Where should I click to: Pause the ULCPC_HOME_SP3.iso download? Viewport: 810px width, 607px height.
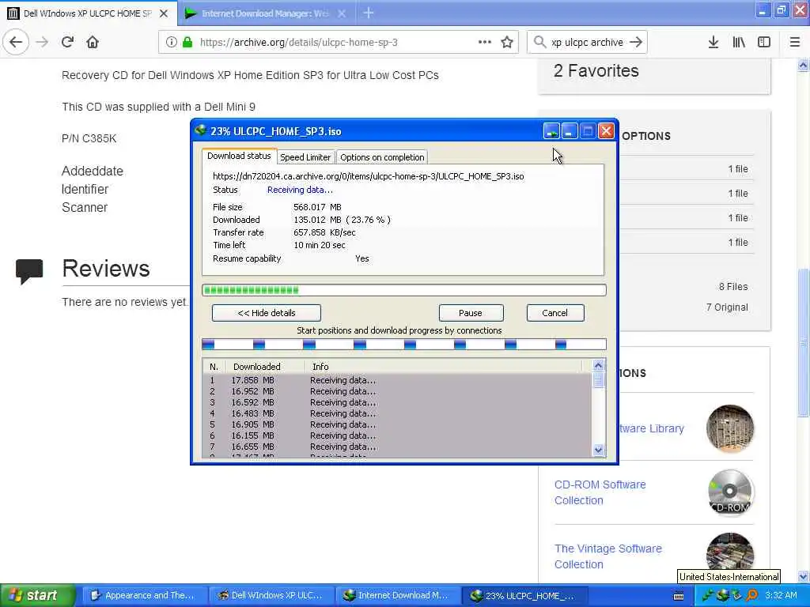(x=471, y=313)
